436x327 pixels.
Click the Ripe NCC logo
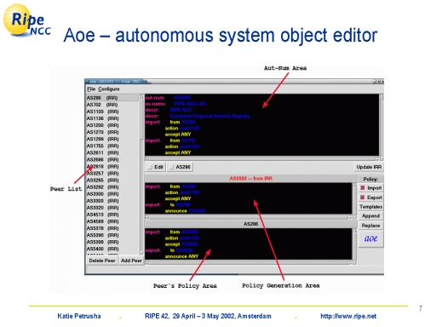(27, 20)
